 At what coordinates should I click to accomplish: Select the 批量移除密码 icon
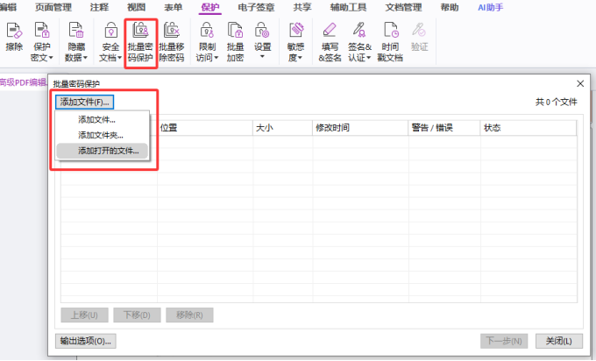tap(172, 42)
